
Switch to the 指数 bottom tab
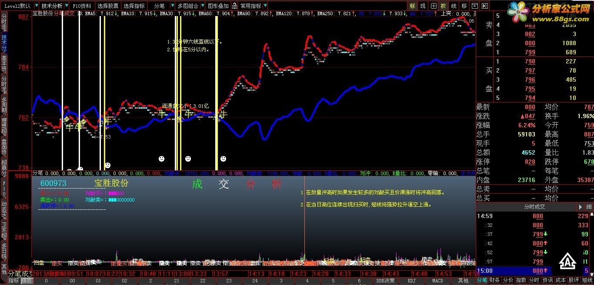pyautogui.click(x=521, y=281)
